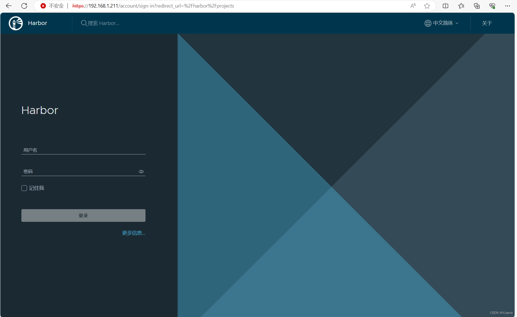Open the browser settings and more menu
This screenshot has width=517, height=317.
pos(508,6)
